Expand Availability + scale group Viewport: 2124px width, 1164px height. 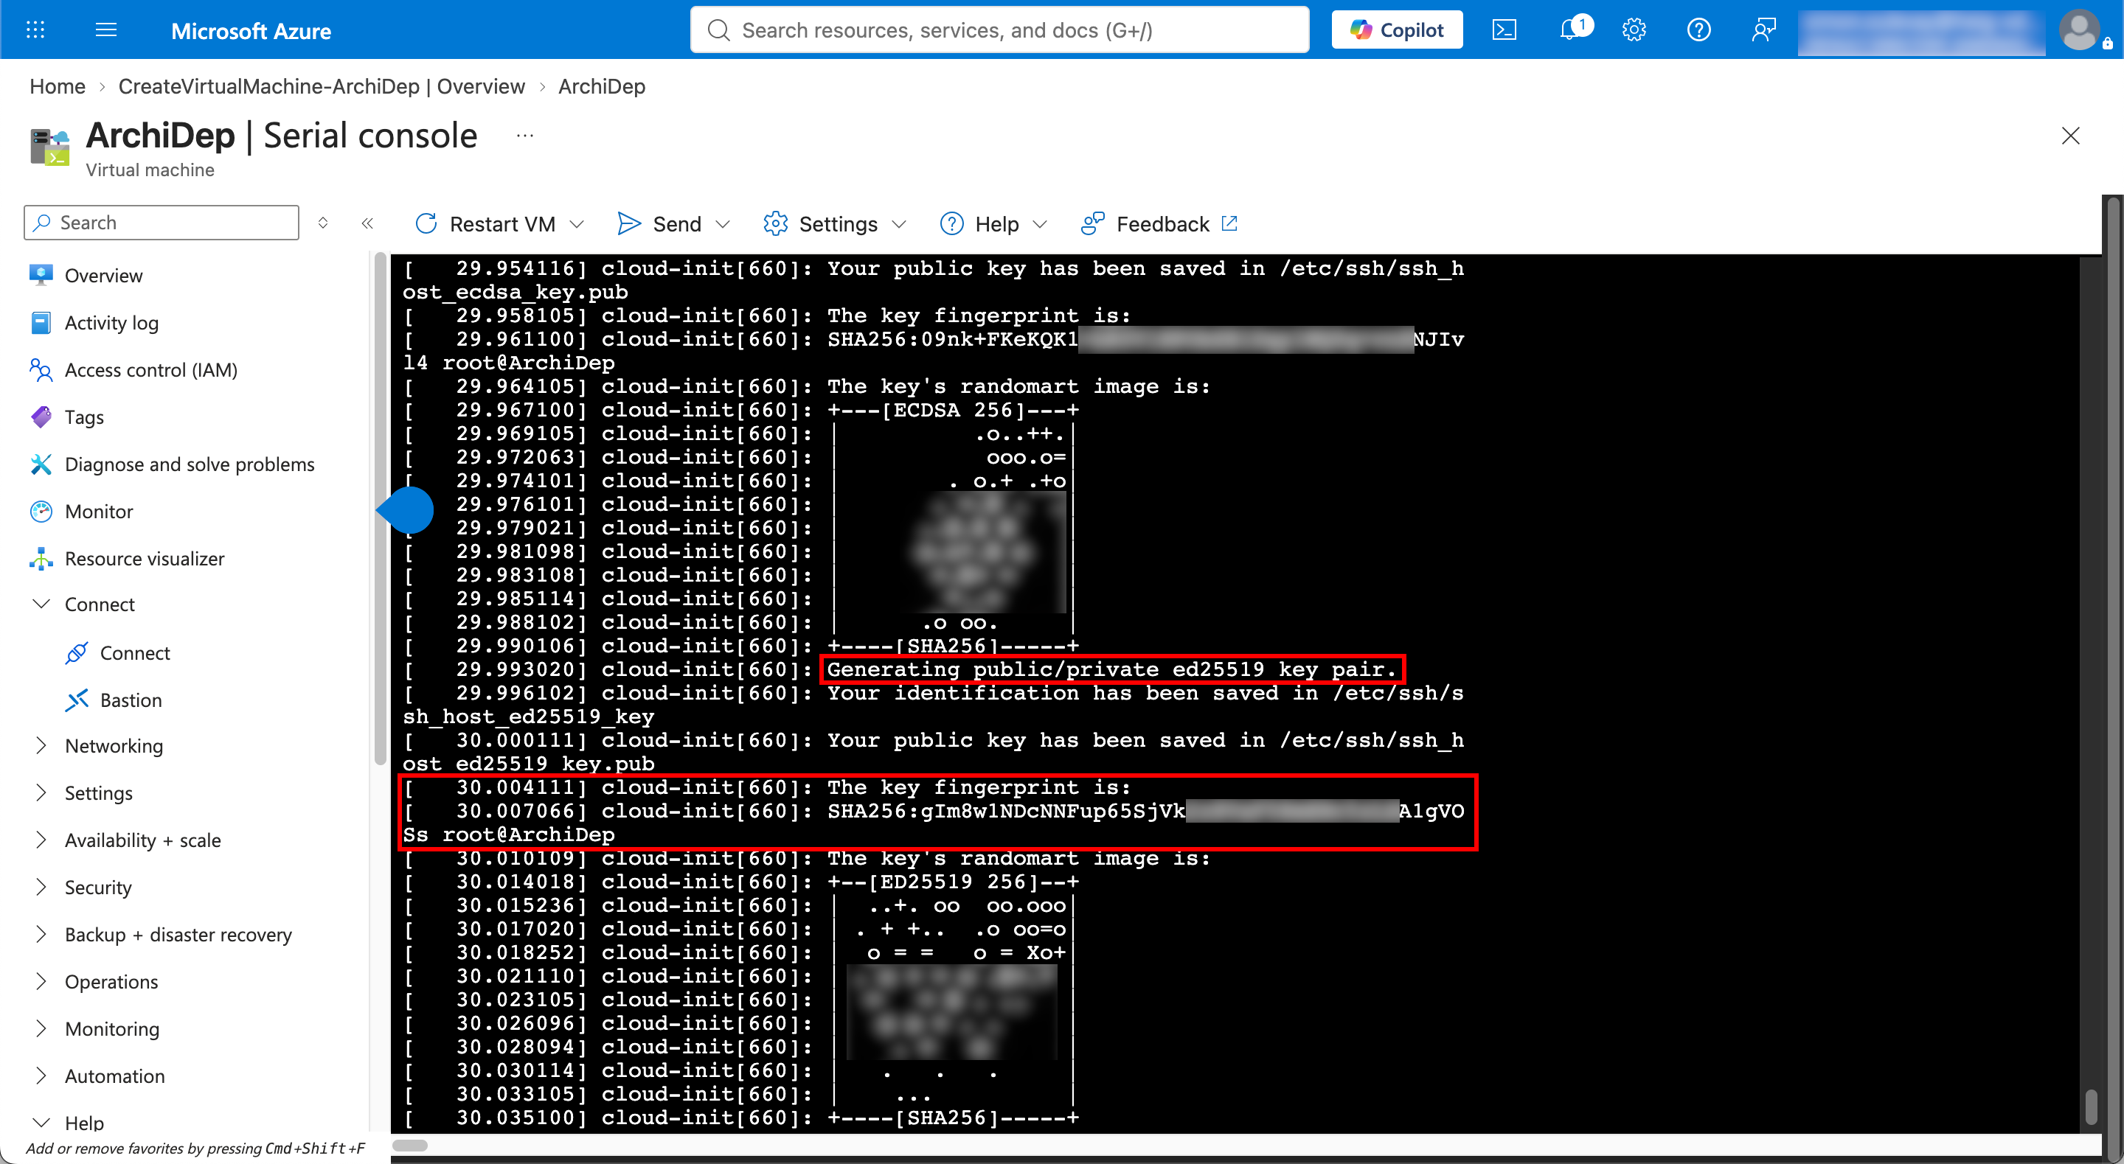[x=41, y=840]
